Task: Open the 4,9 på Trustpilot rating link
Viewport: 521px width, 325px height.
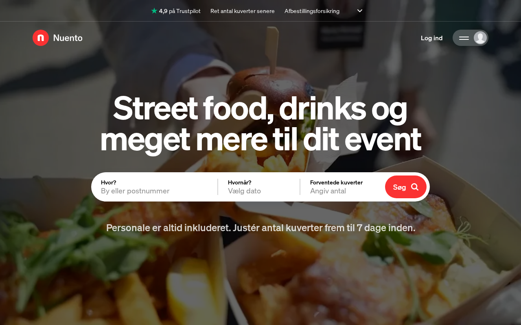Action: tap(176, 11)
